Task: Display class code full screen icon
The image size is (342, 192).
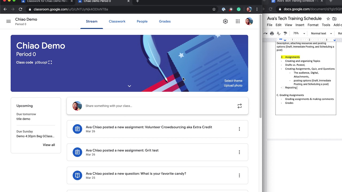Action: click(50, 62)
